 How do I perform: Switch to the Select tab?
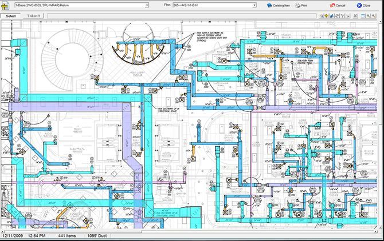click(11, 16)
